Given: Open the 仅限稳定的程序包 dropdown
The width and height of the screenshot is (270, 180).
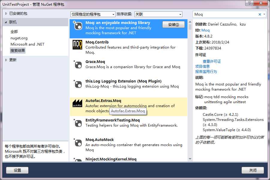Looking at the screenshot, I should point(93,14).
